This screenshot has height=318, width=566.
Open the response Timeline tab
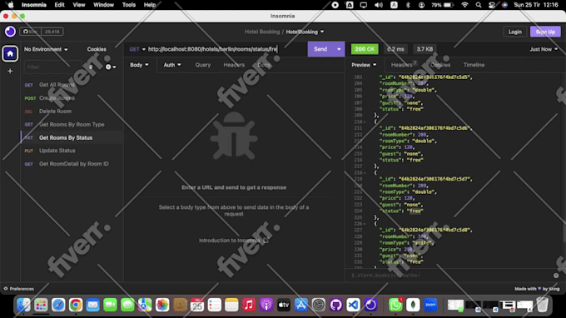[x=474, y=65]
